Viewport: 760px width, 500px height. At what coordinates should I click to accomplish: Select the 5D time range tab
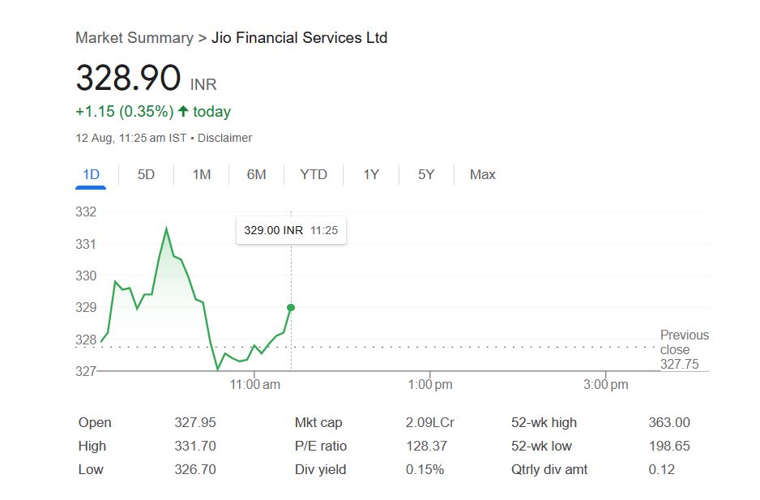pyautogui.click(x=146, y=175)
